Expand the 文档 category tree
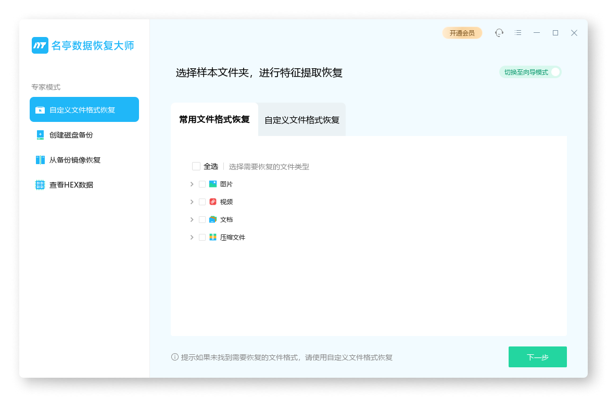607x397 pixels. [x=192, y=219]
